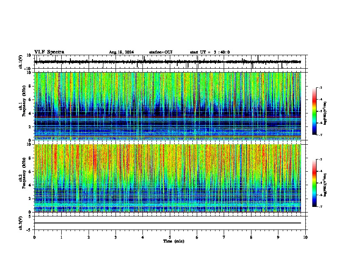344x266 pixels.
Task: Click the '6' tick on the time axis
Action: (197, 237)
